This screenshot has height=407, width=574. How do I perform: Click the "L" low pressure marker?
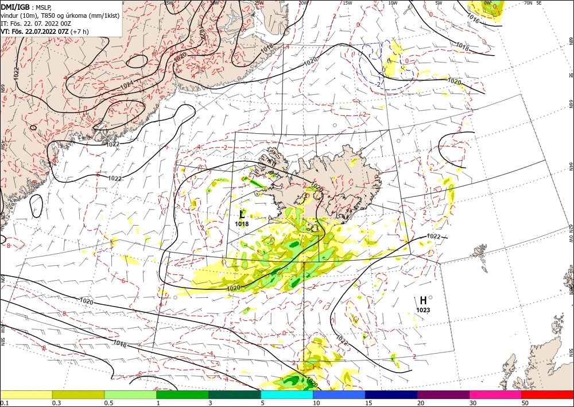point(242,215)
